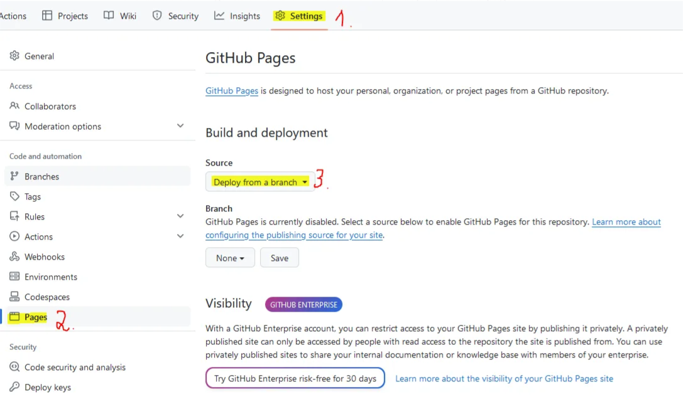
Task: Click the Projects table icon
Action: 47,16
